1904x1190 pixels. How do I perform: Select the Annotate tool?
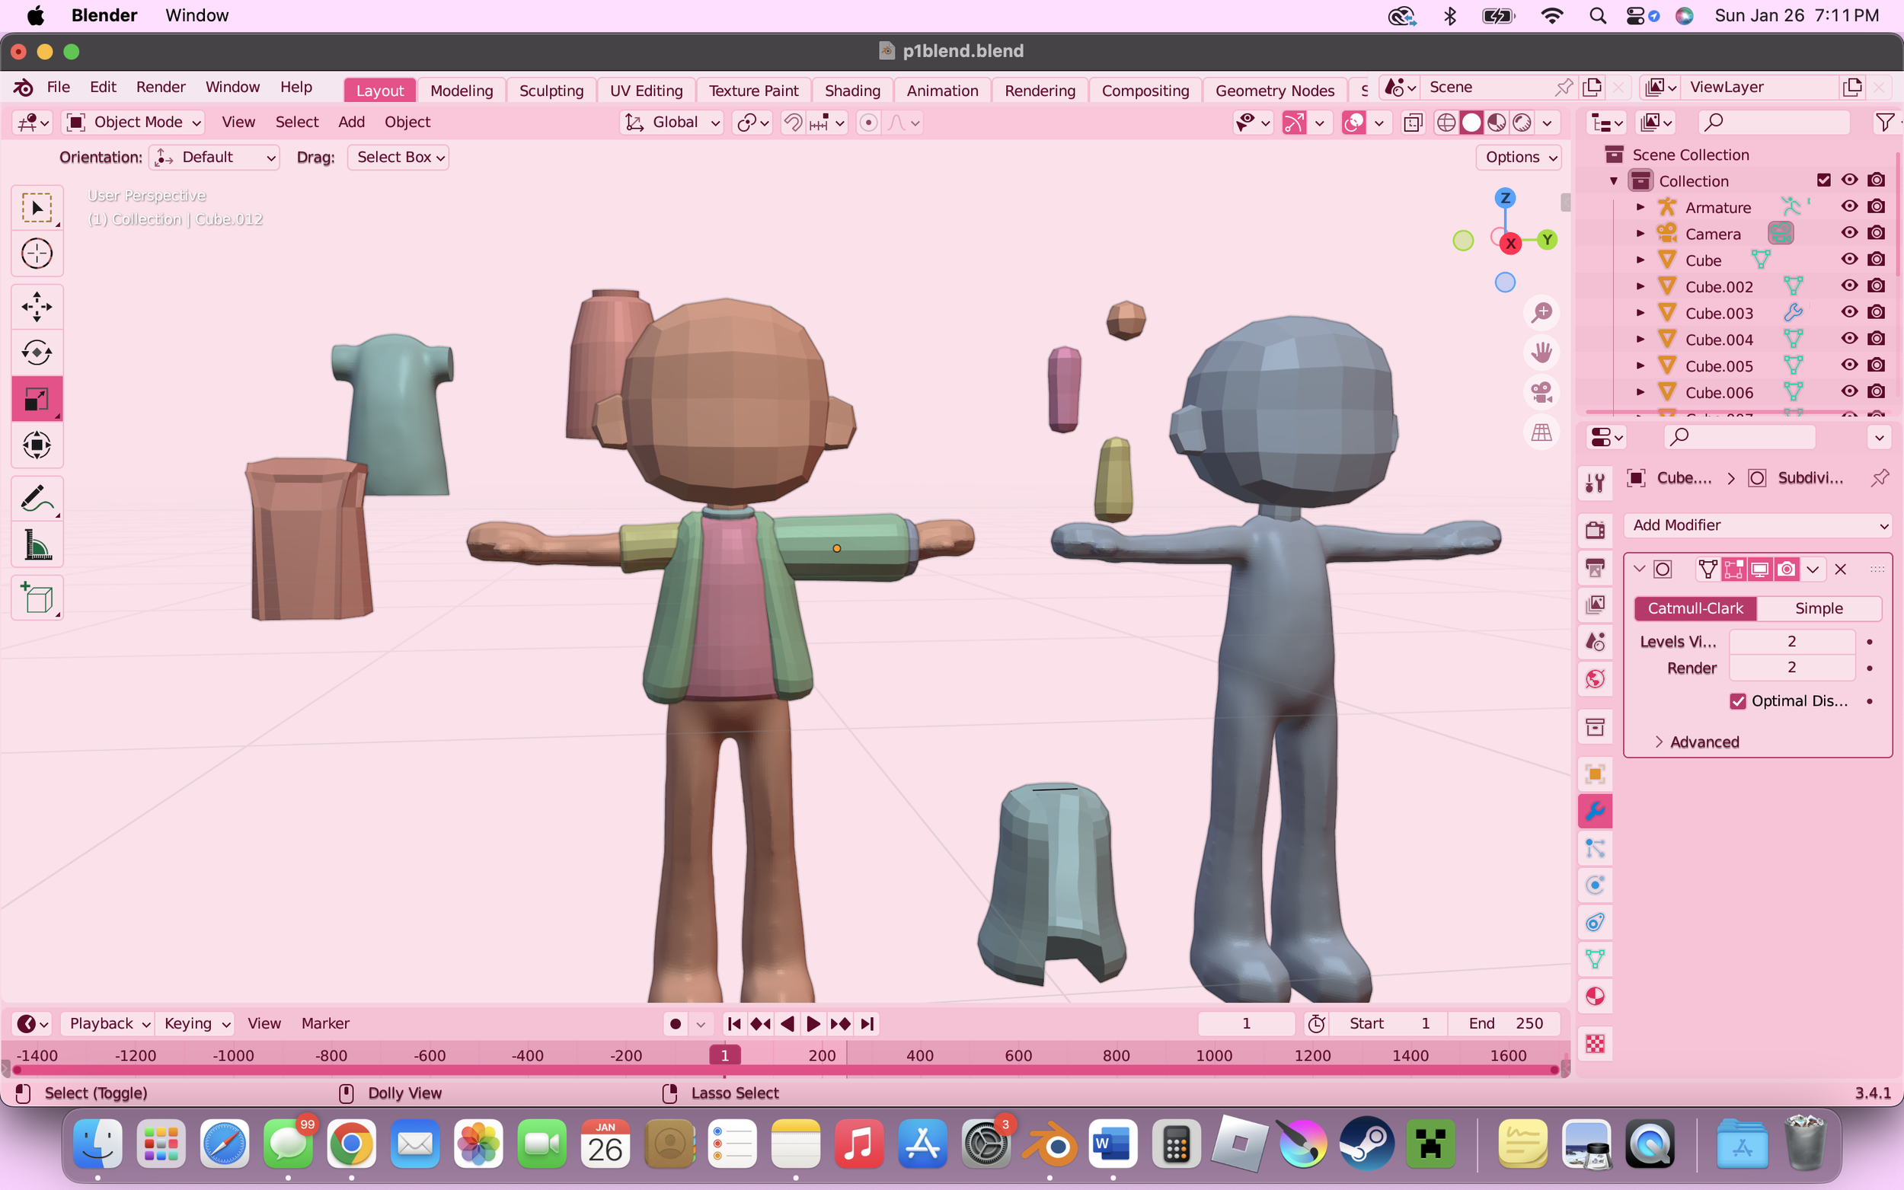coord(37,498)
